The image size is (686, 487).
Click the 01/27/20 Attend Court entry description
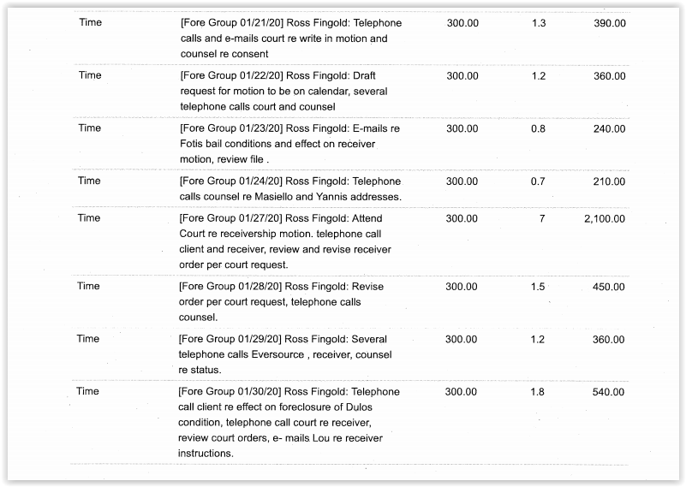click(x=290, y=241)
